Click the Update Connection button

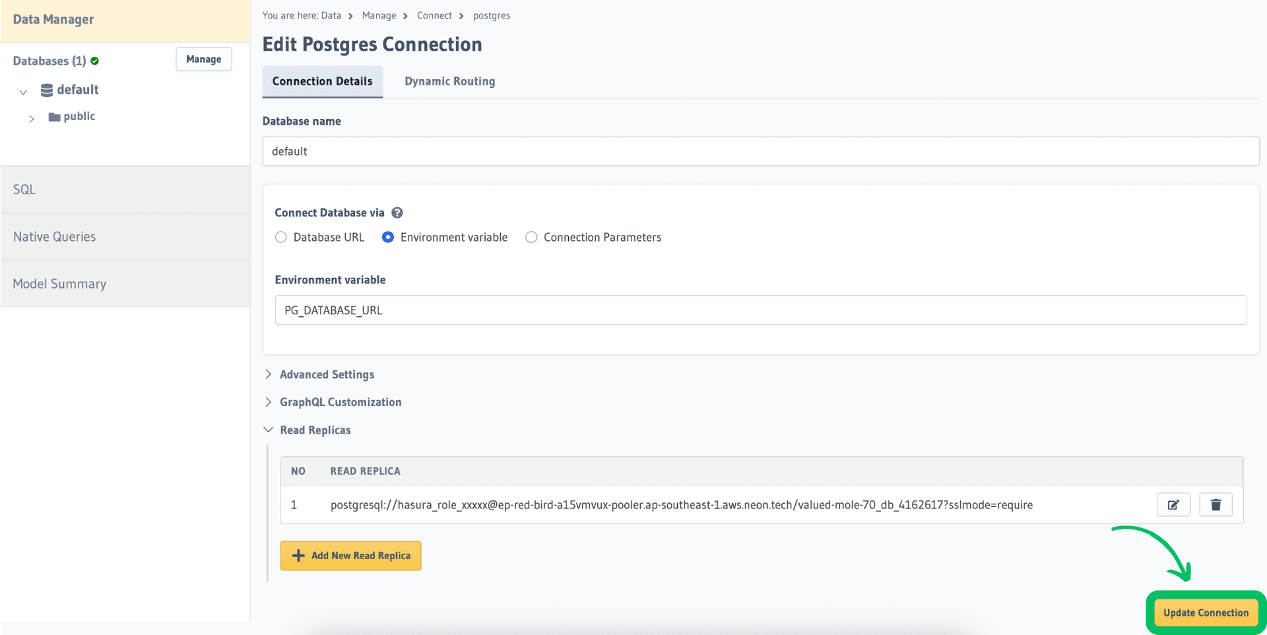coord(1205,613)
